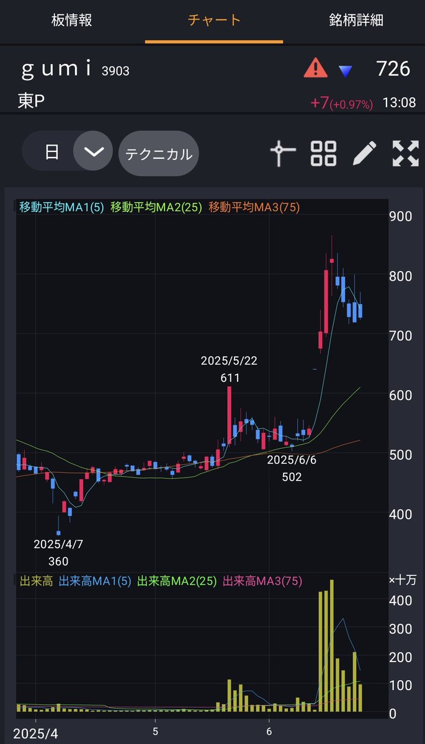Activate the crosshair cursor tool

click(282, 153)
